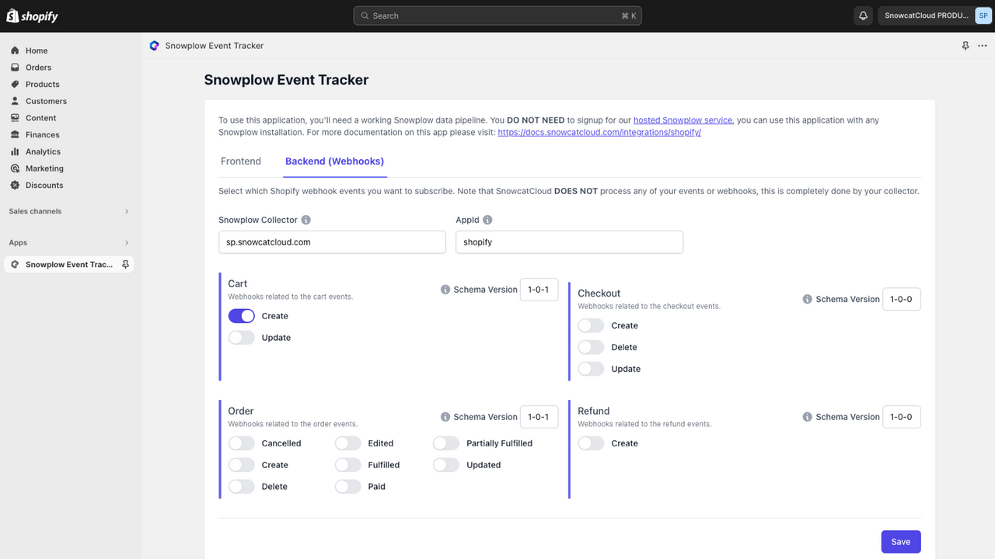Viewport: 995px width, 559px height.
Task: Turn on the Order Fulfilled webhook
Action: [x=347, y=464]
